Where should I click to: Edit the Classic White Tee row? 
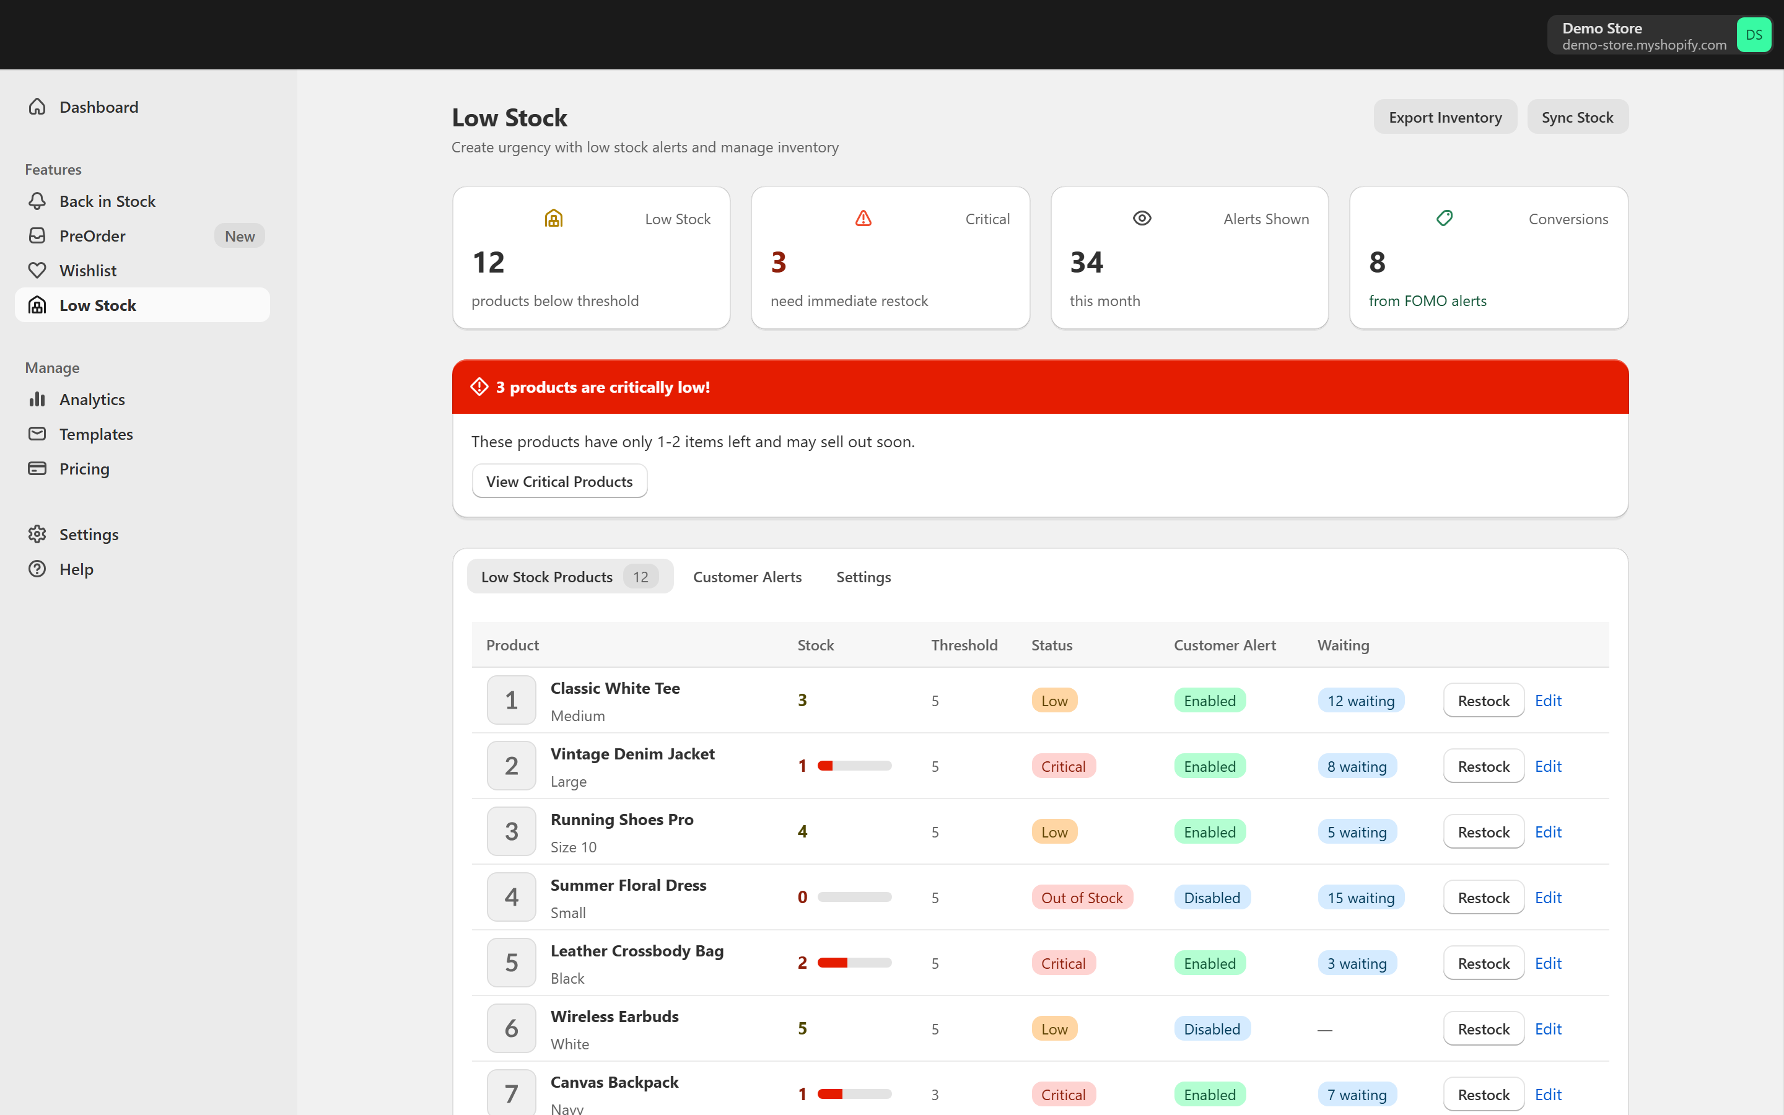click(1548, 701)
